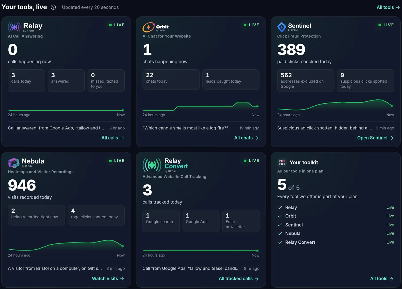402x289 pixels.
Task: Click the Orbit chat question about log fire
Action: click(185, 128)
